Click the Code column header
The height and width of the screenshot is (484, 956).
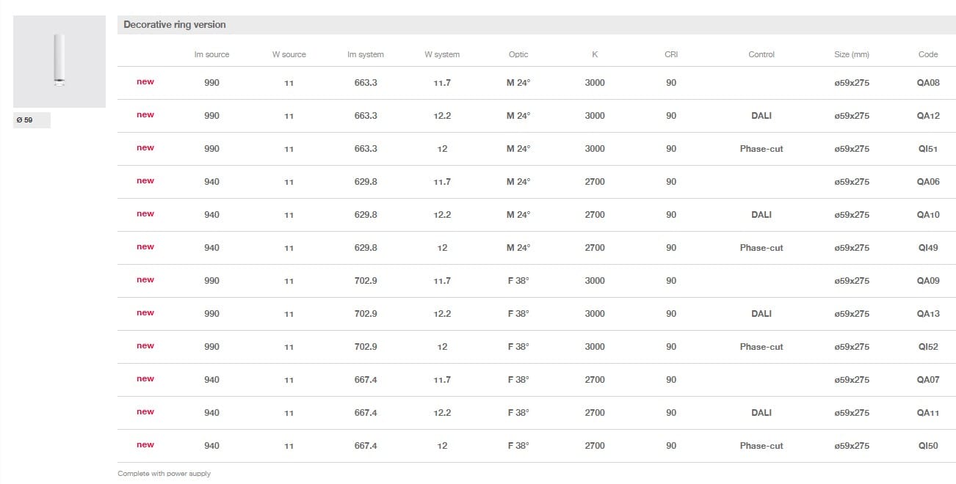(928, 54)
